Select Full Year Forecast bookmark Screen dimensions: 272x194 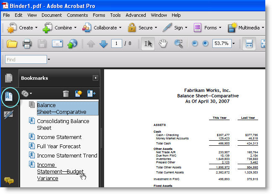[59, 146]
